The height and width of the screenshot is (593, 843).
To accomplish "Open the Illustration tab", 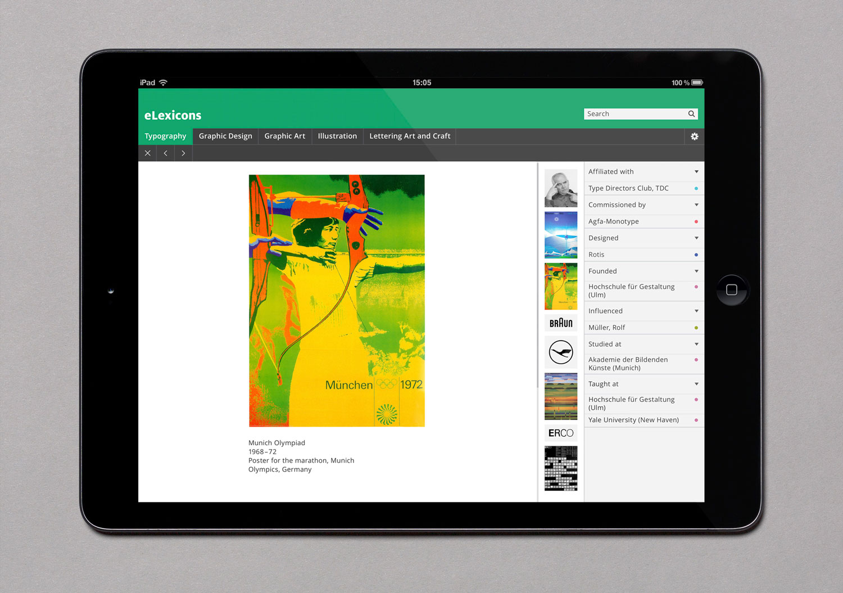I will click(337, 136).
